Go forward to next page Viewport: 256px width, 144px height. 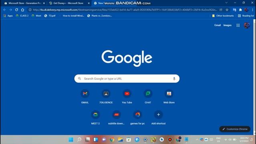pos(11,10)
